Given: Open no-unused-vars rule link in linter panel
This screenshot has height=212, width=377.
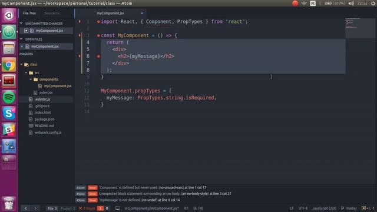Looking at the screenshot, I should 171,187.
